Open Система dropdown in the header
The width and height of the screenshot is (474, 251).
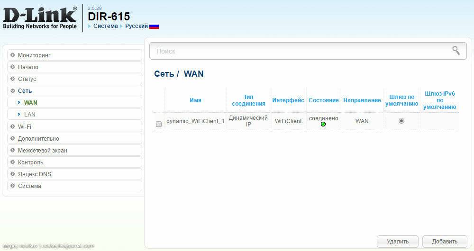point(106,26)
